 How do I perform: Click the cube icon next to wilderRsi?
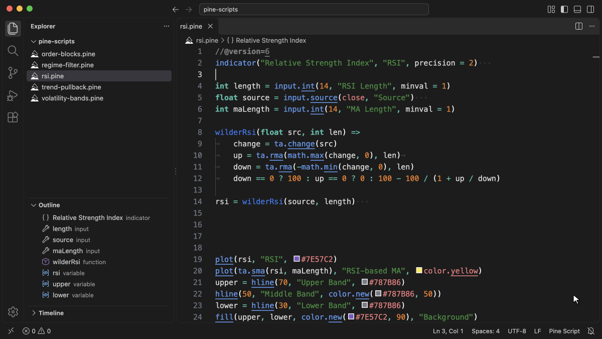click(46, 262)
